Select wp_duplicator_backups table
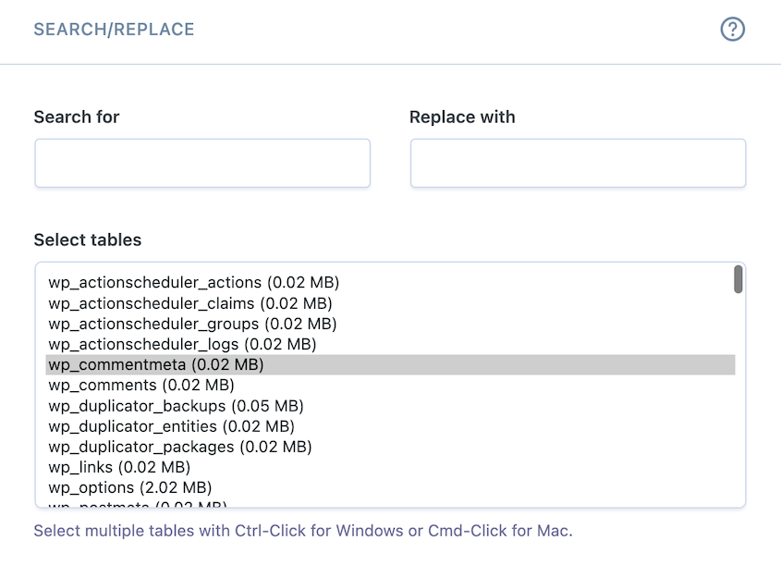This screenshot has width=781, height=577. [x=390, y=406]
